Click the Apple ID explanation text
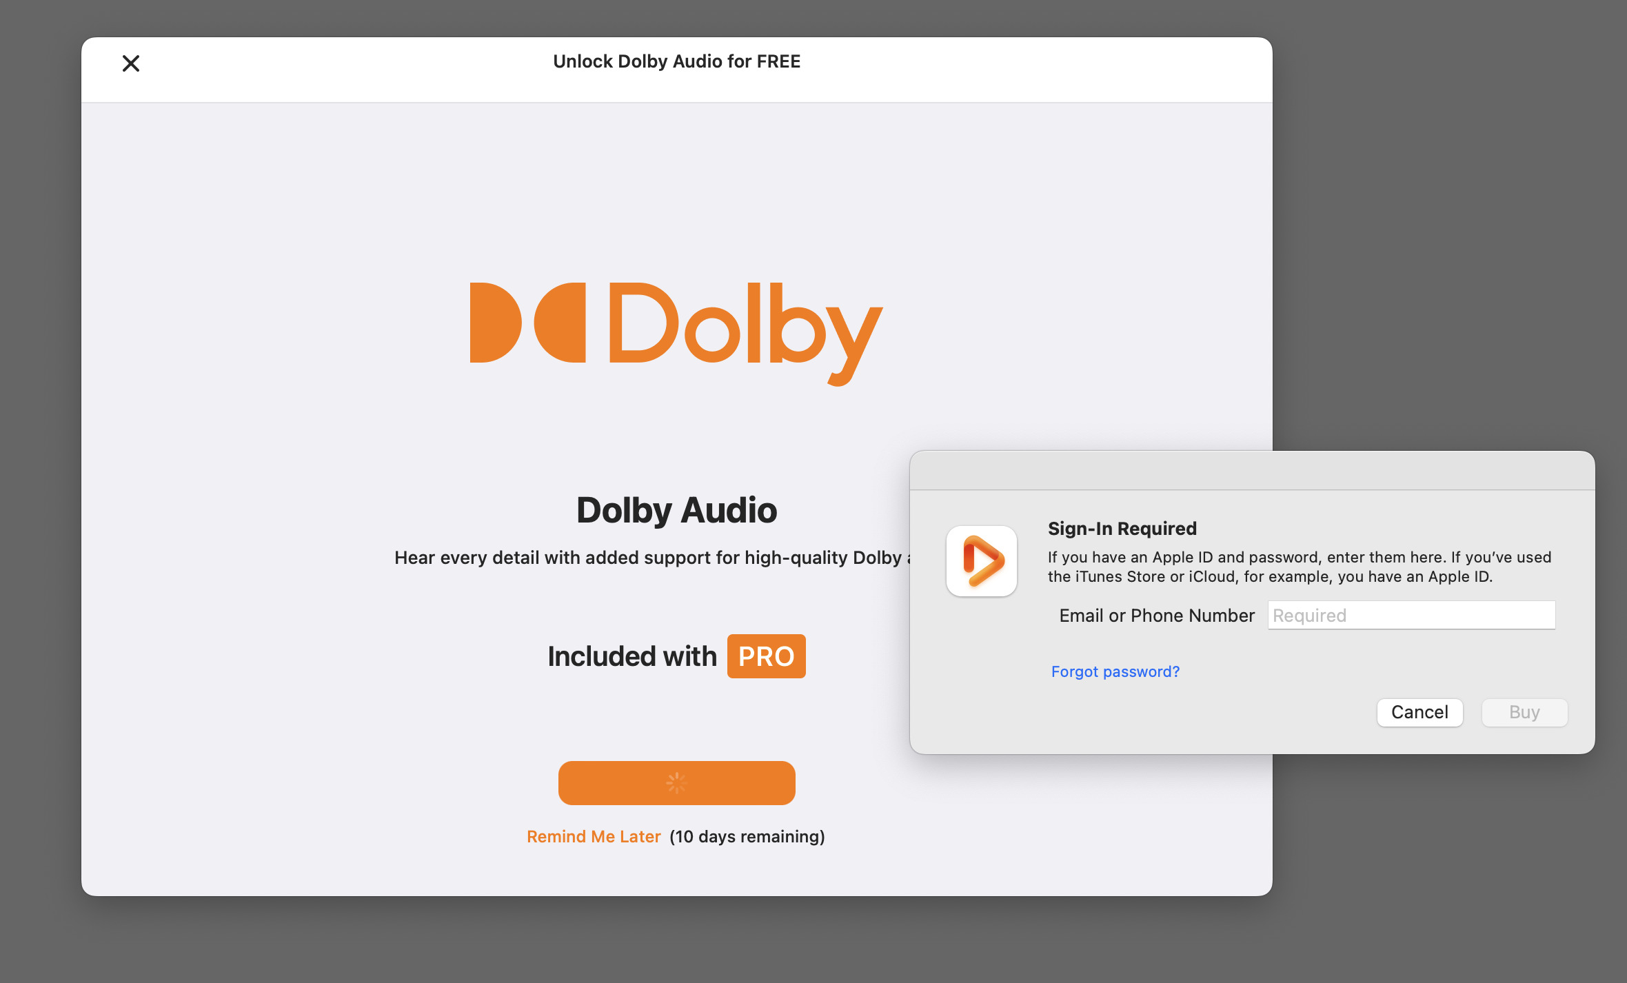The width and height of the screenshot is (1627, 983). pos(1299,567)
